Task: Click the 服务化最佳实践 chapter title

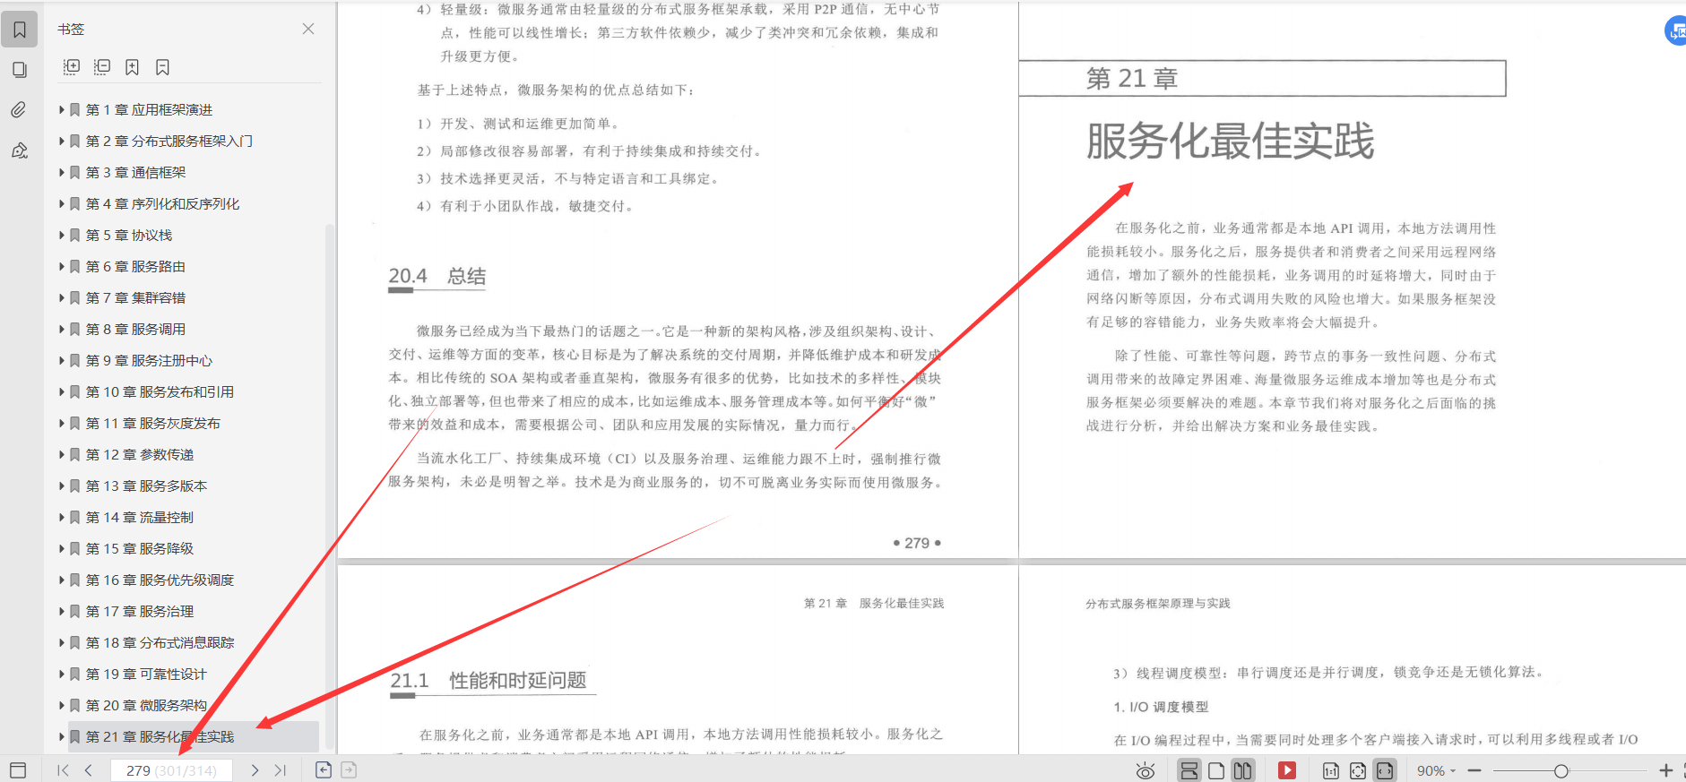Action: [x=1230, y=141]
